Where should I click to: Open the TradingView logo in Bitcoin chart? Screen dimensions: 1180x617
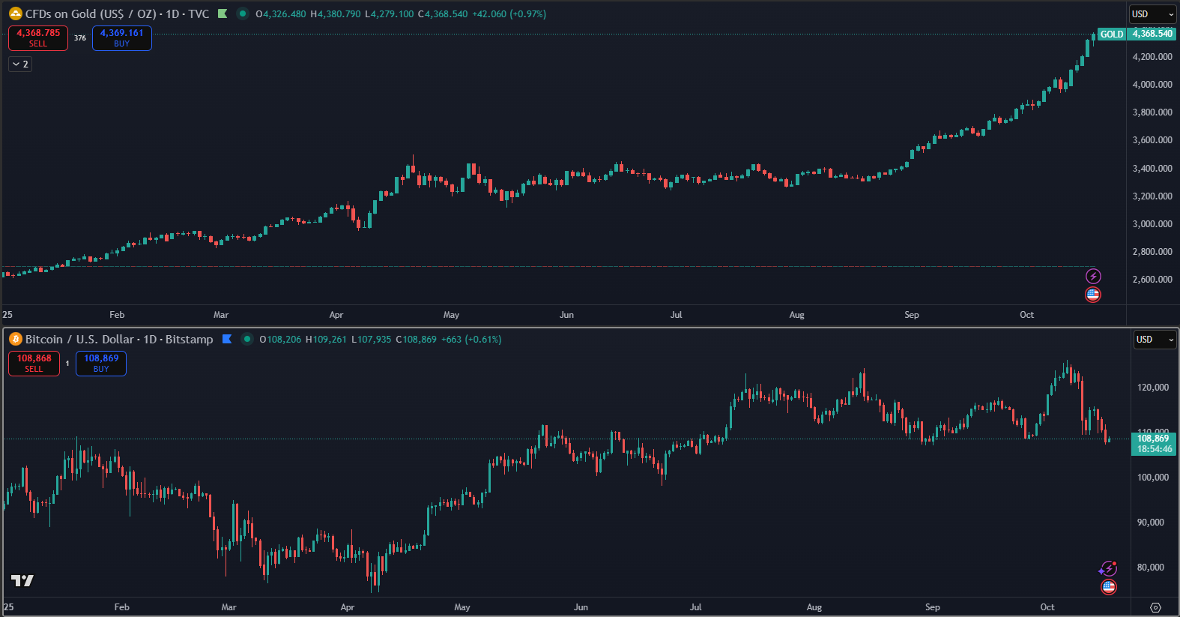click(x=22, y=580)
